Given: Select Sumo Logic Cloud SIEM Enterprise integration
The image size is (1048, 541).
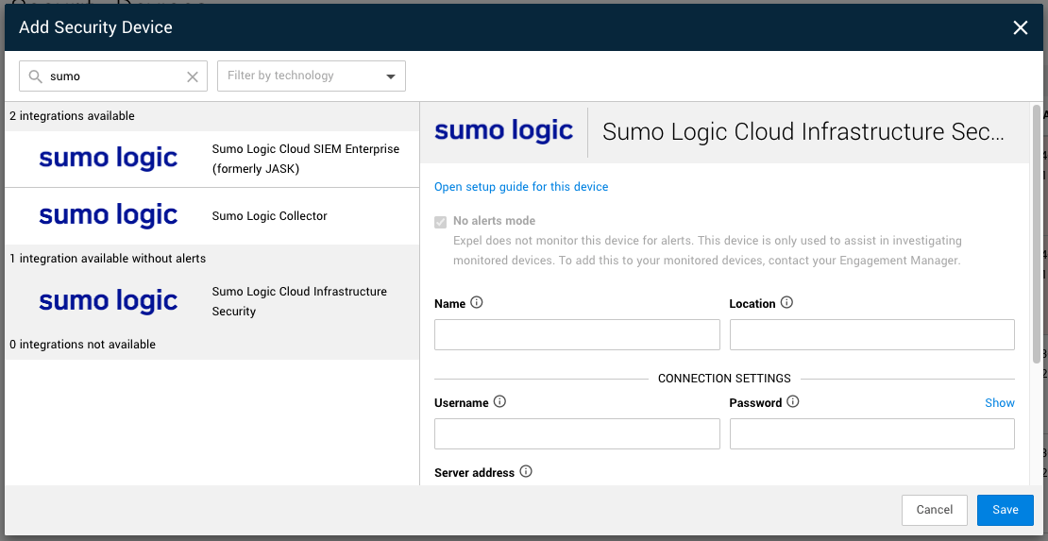Looking at the screenshot, I should pos(212,160).
